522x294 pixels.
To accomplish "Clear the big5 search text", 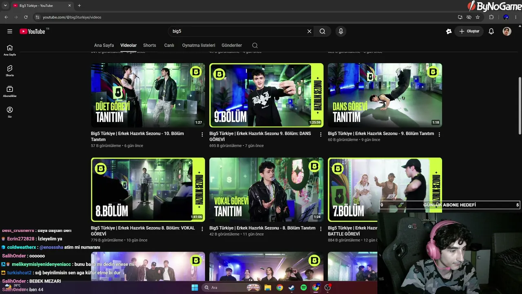I will [309, 31].
